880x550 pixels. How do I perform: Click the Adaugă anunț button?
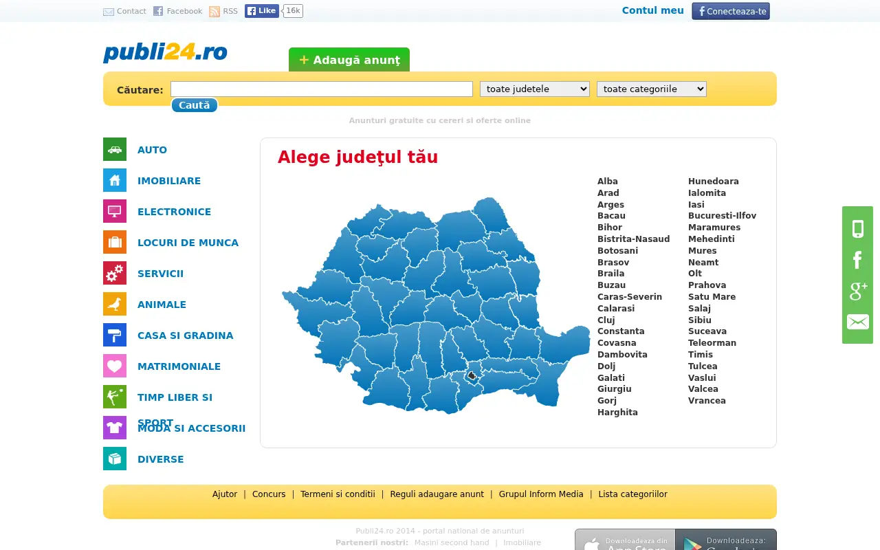click(349, 60)
